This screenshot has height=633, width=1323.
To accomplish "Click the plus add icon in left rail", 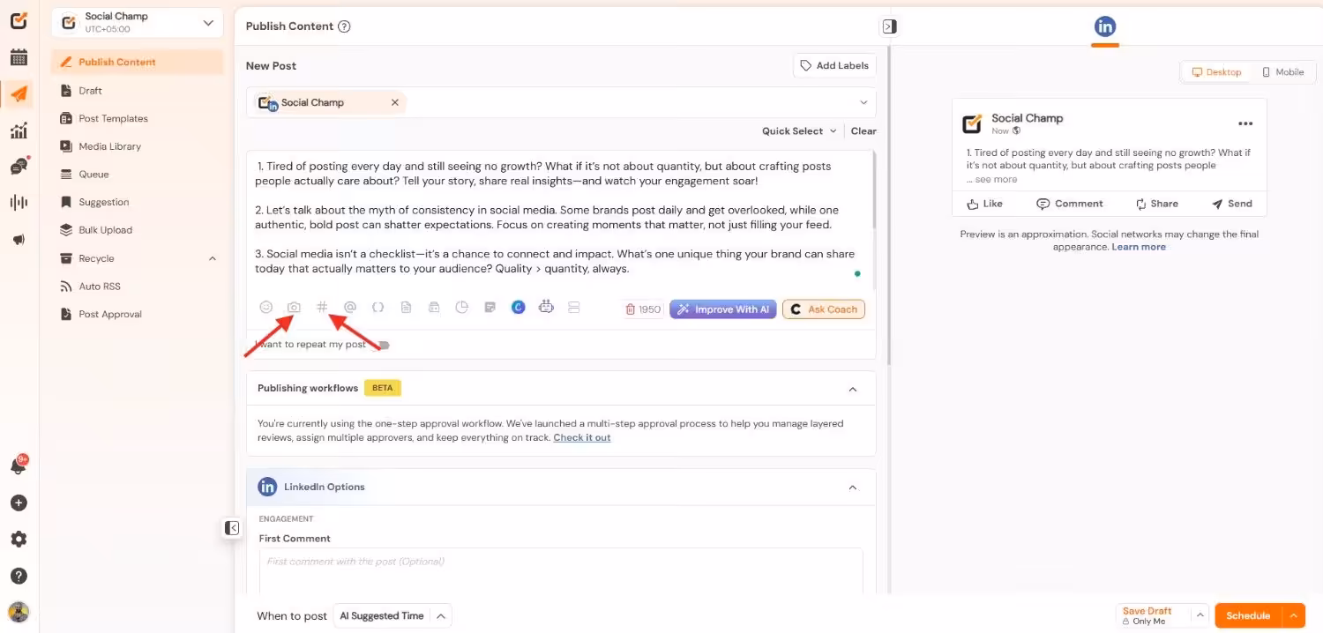I will [19, 503].
